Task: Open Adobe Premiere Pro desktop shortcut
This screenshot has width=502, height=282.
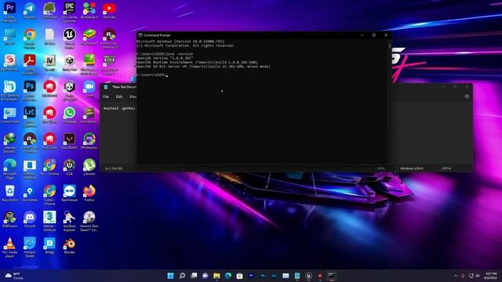Action: [x=9, y=12]
